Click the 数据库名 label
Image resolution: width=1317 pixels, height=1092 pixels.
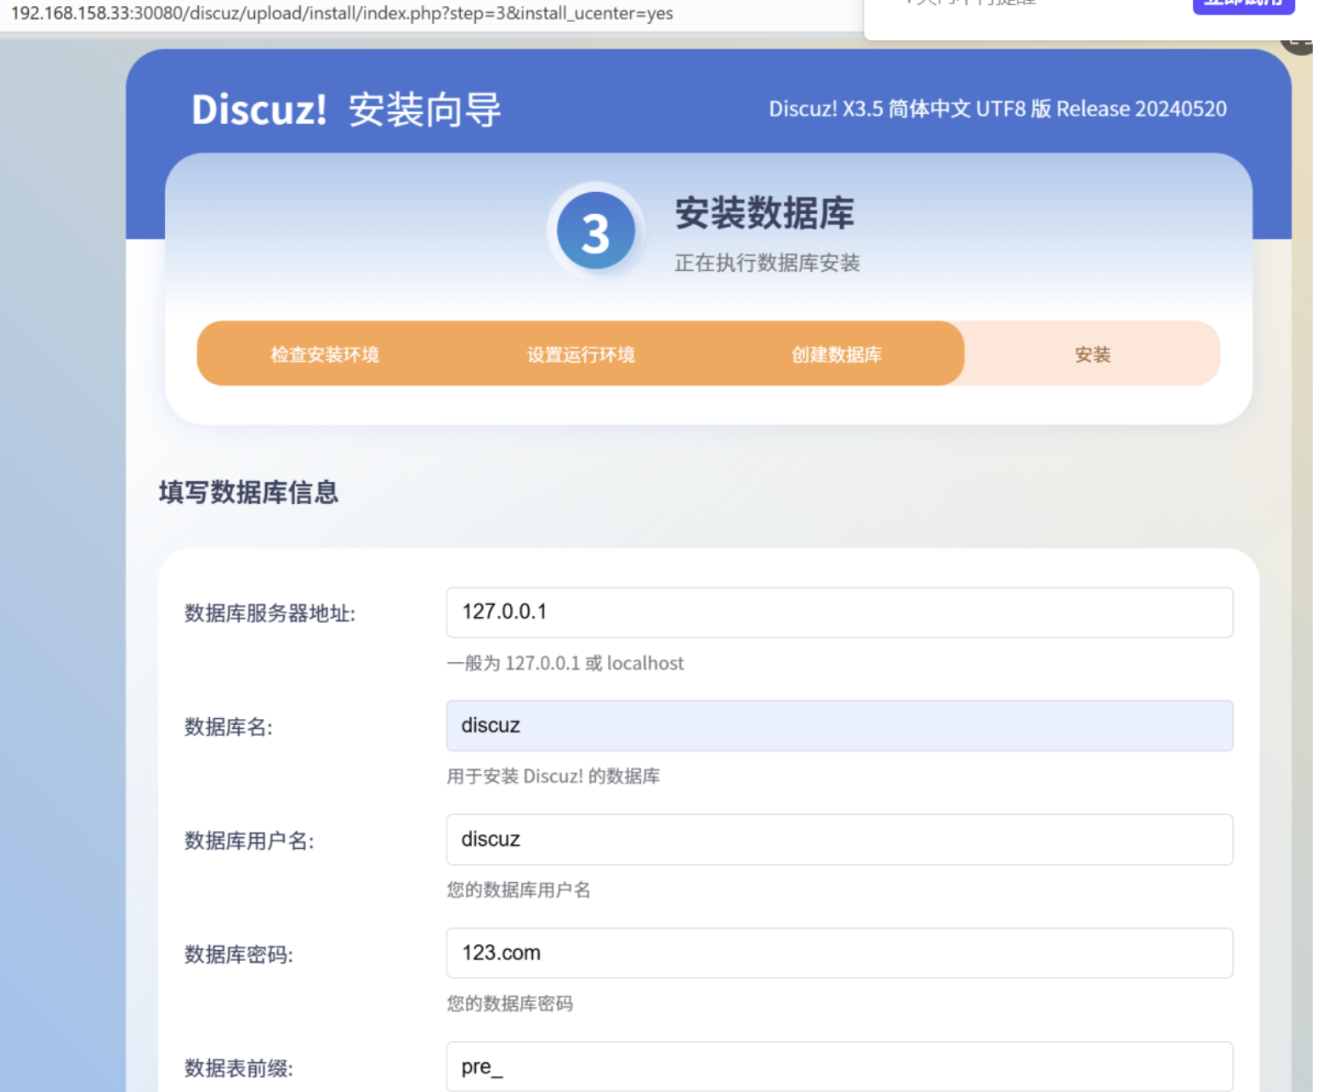point(229,727)
